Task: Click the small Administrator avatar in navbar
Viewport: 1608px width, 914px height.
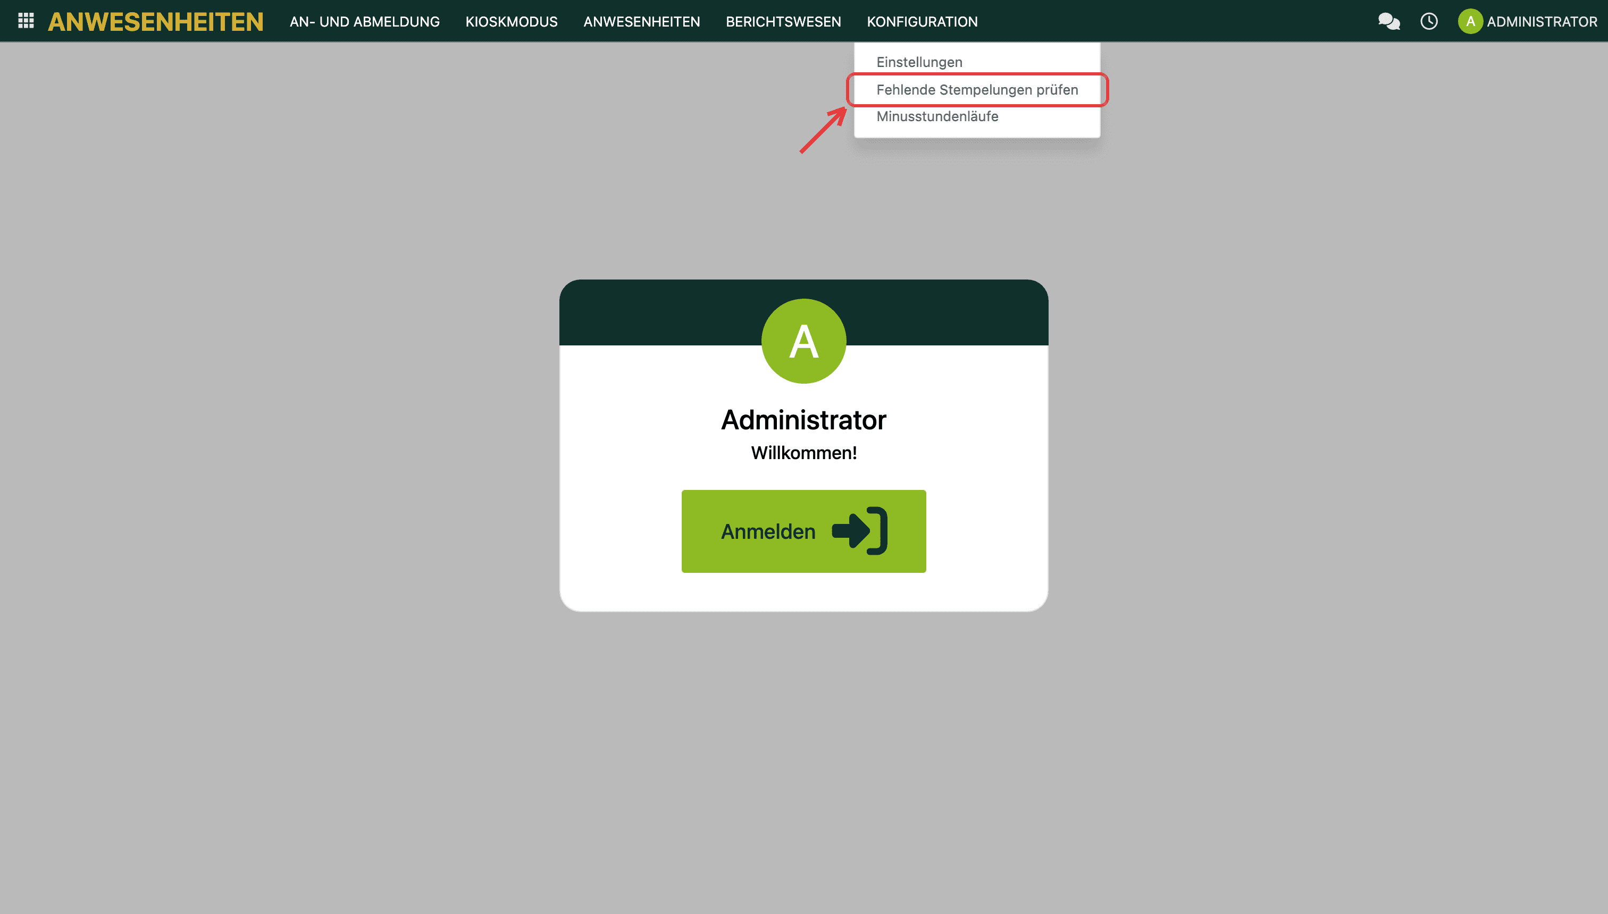Action: coord(1470,21)
